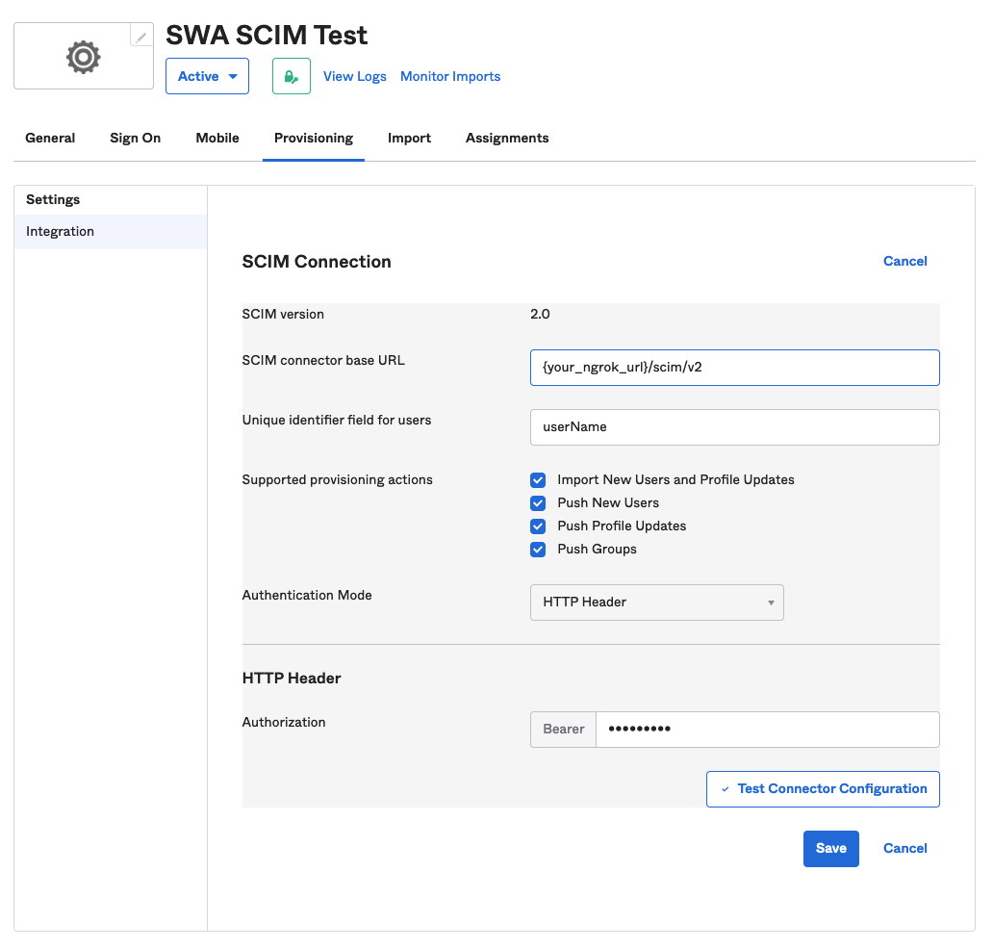
Task: Click the pencil edit logo icon
Action: pyautogui.click(x=141, y=37)
